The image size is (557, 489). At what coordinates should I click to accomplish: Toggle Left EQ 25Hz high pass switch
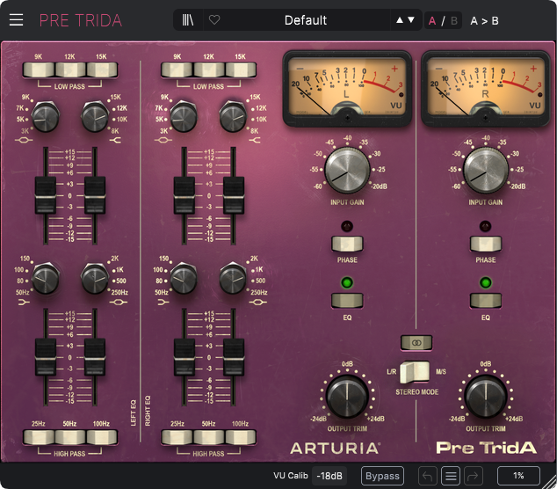pos(39,437)
